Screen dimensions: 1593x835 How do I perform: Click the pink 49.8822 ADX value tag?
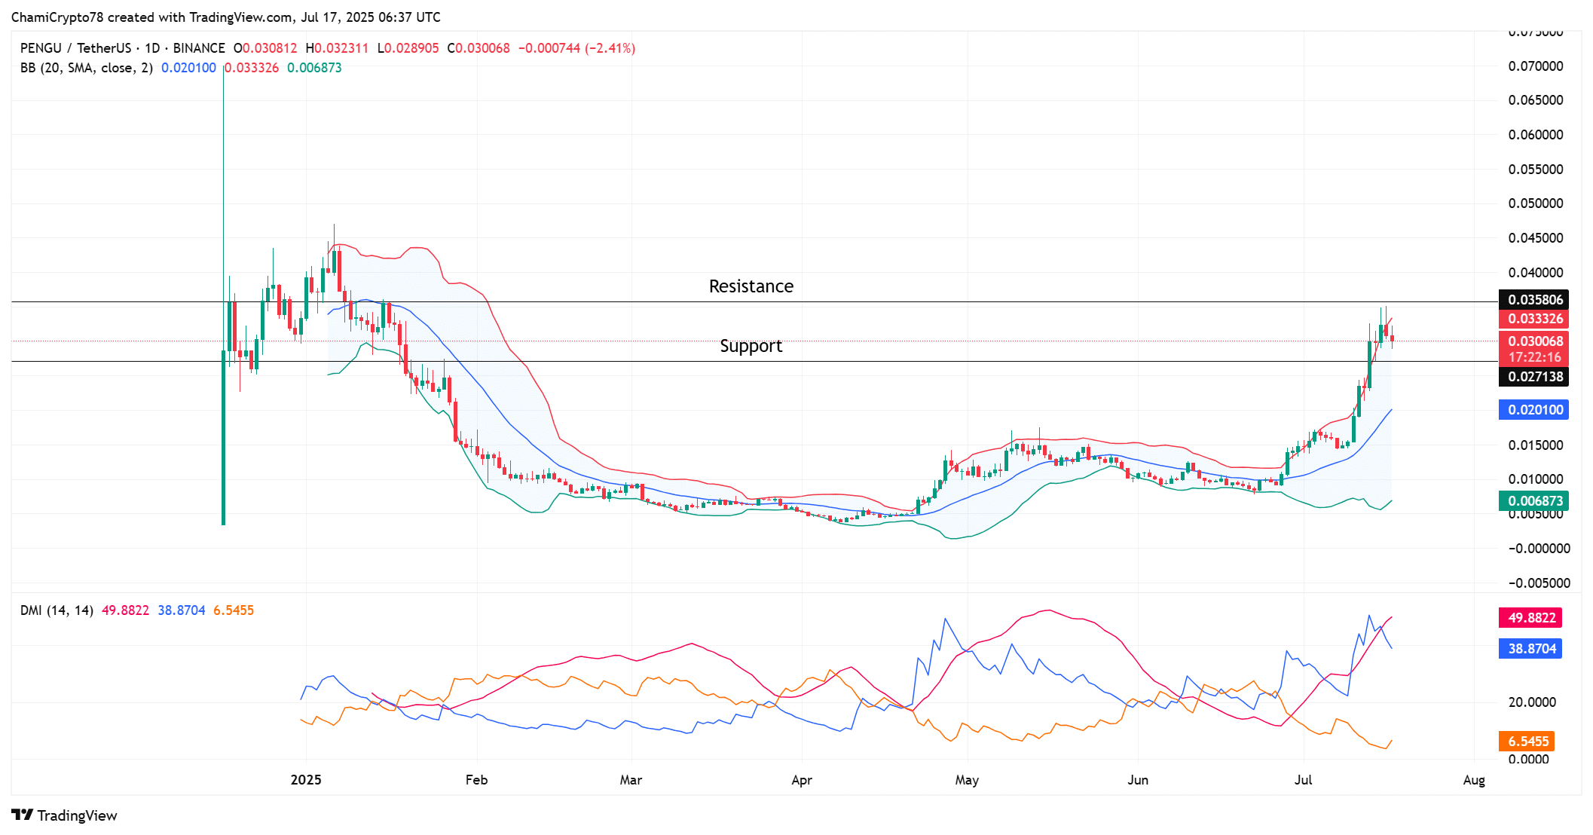pos(1530,618)
